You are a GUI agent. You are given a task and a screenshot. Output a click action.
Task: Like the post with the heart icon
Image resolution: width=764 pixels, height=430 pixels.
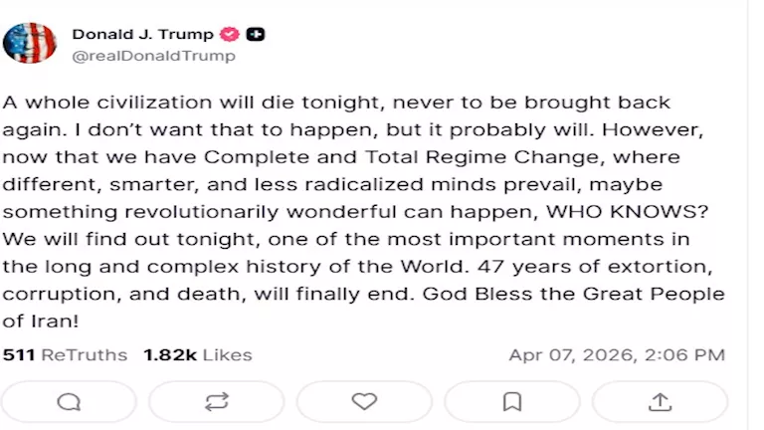click(x=364, y=401)
